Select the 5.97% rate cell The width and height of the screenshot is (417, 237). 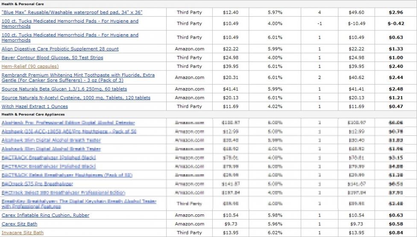275,12
